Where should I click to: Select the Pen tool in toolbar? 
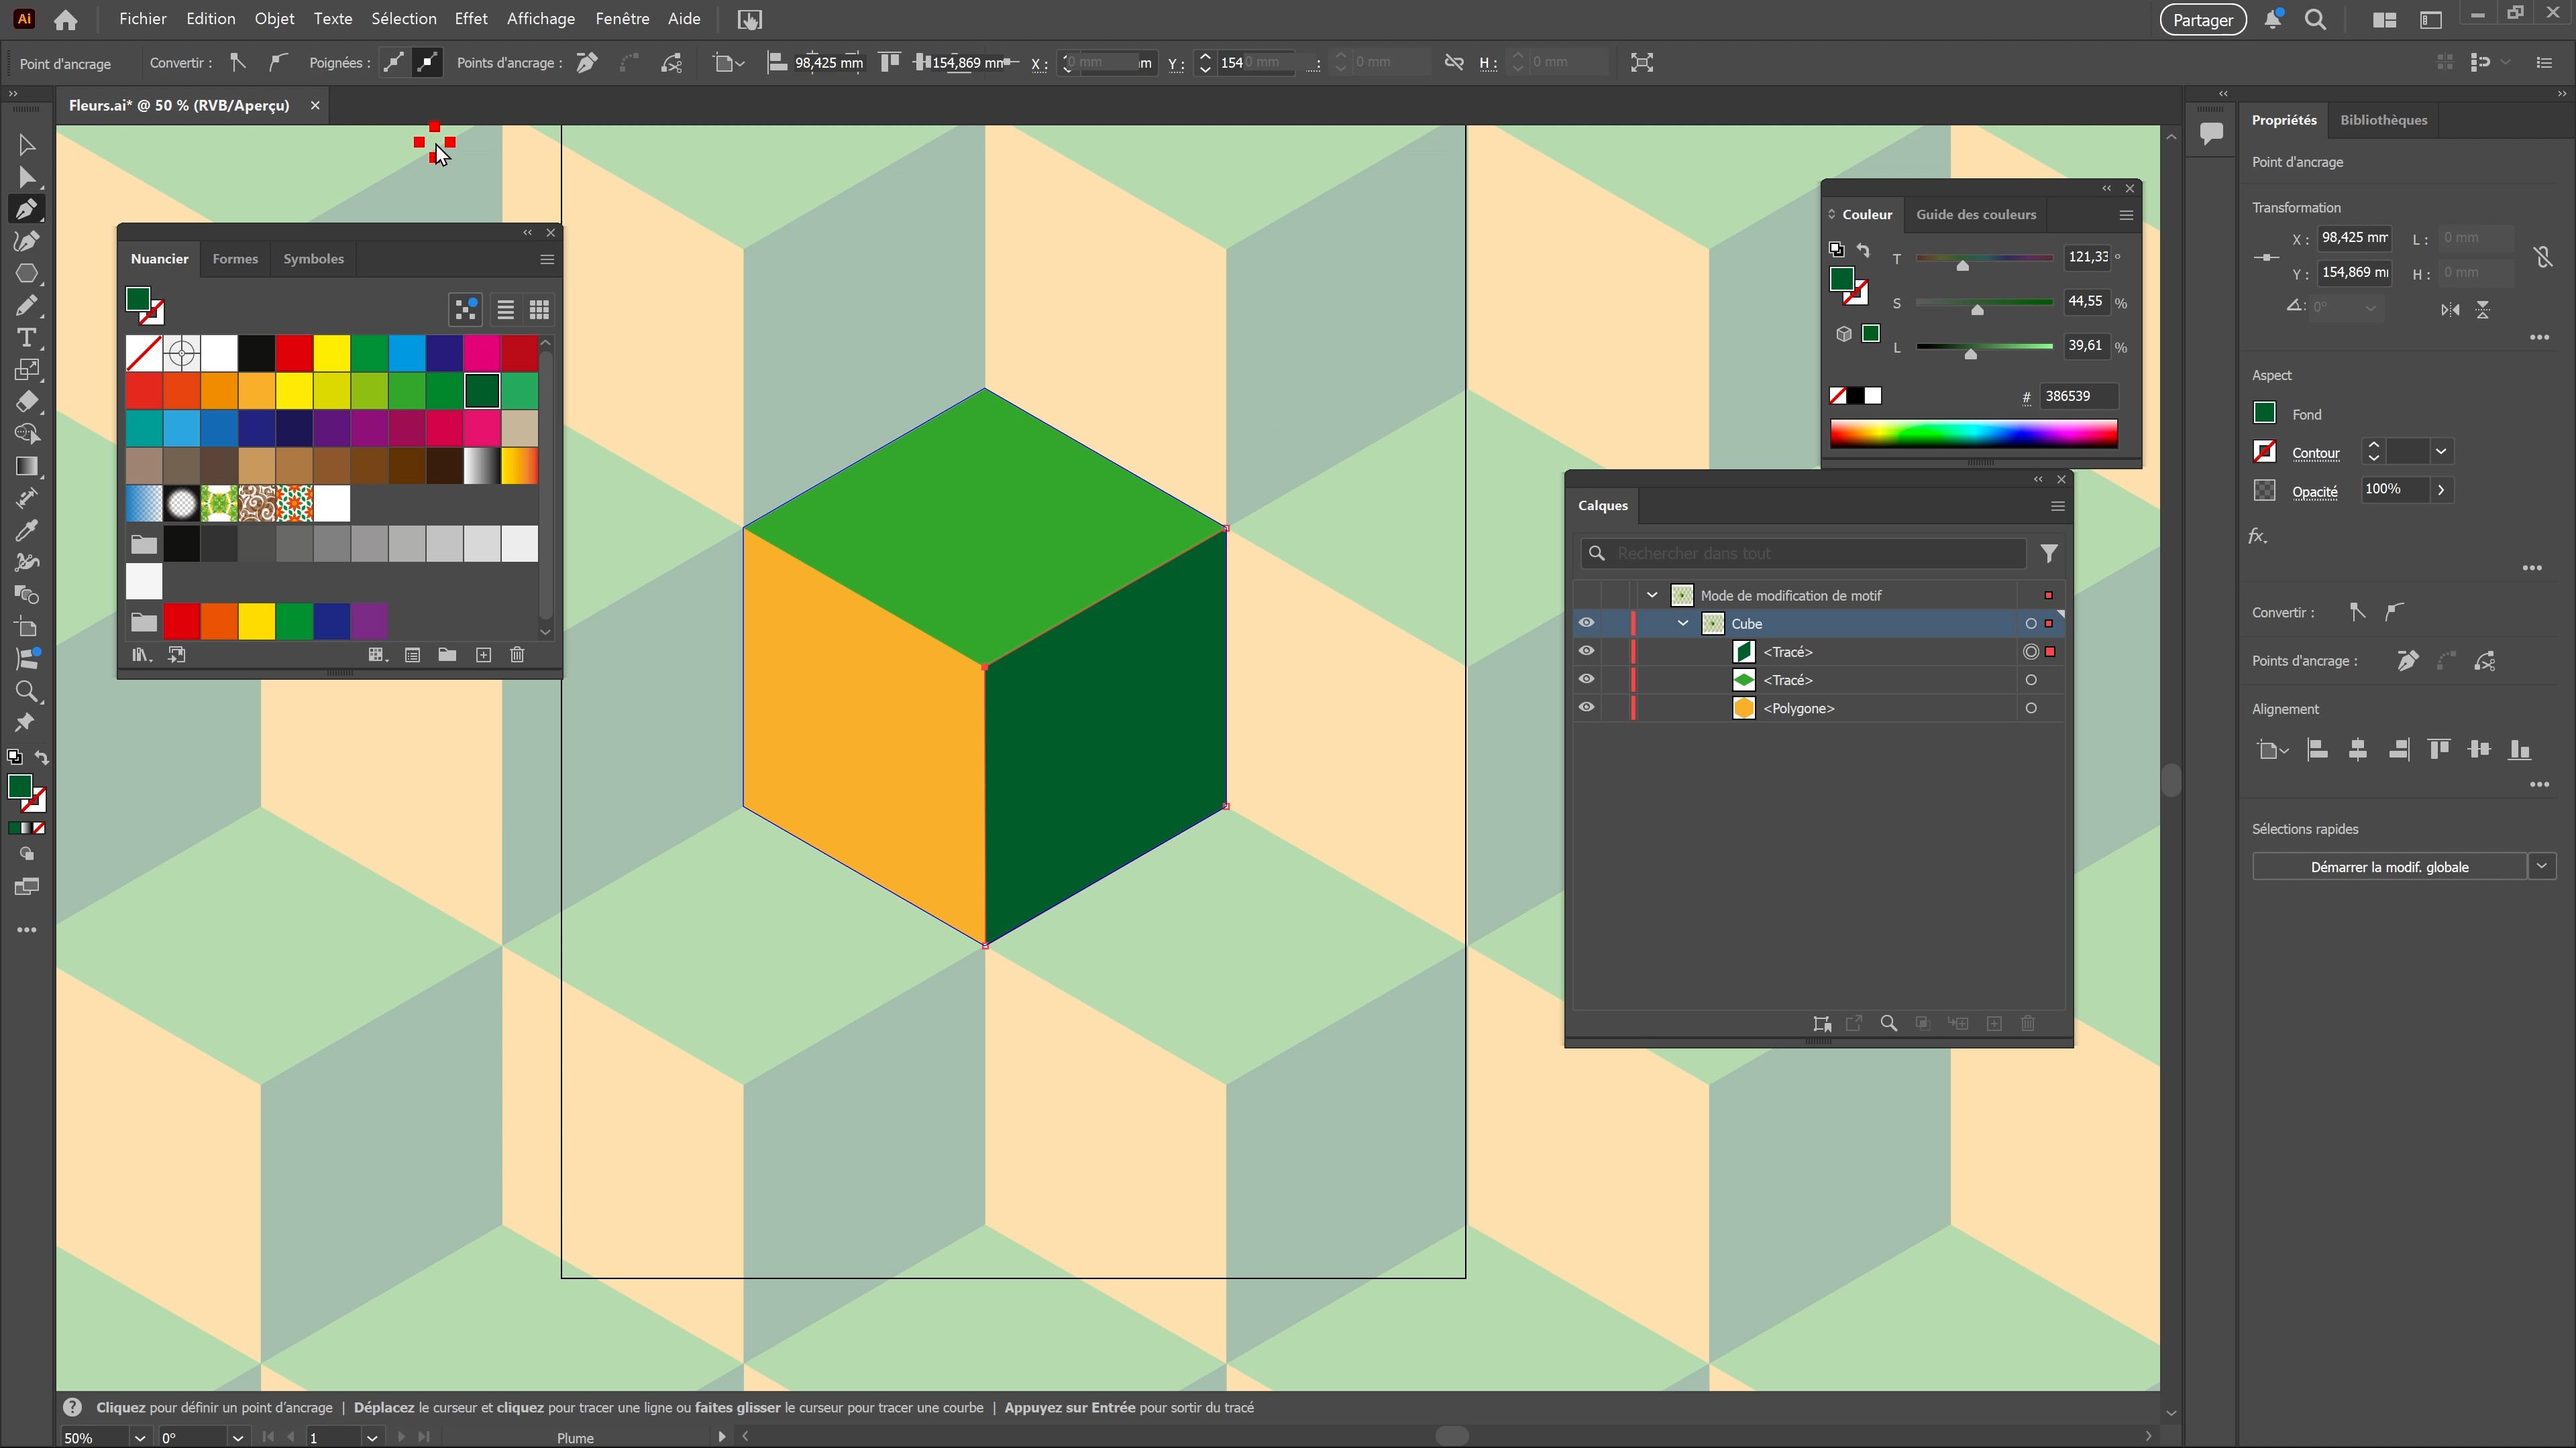click(x=27, y=210)
